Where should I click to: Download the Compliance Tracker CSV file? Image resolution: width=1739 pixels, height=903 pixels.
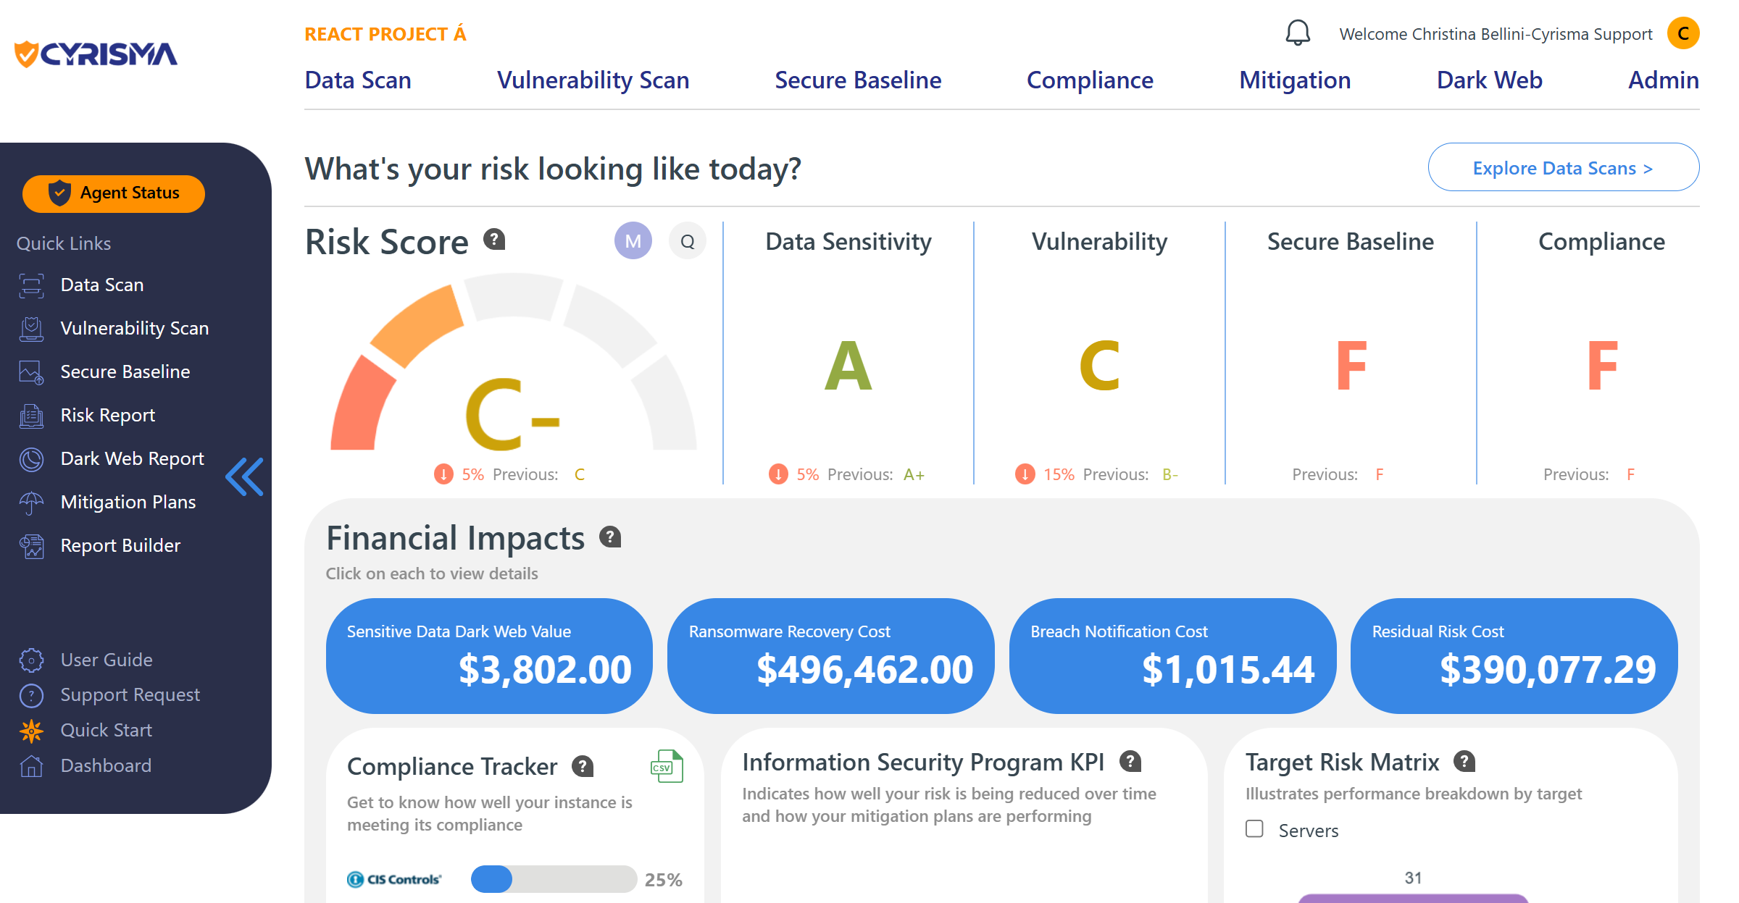[667, 766]
